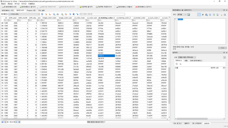Sort by the ui_border_color column header
Image resolution: width=228 pixels, height=128 pixels.
pyautogui.click(x=139, y=18)
